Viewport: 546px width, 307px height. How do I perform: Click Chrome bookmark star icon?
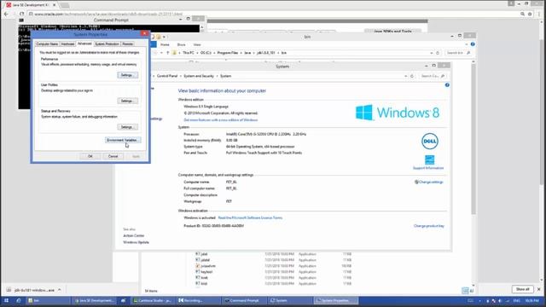(530, 14)
